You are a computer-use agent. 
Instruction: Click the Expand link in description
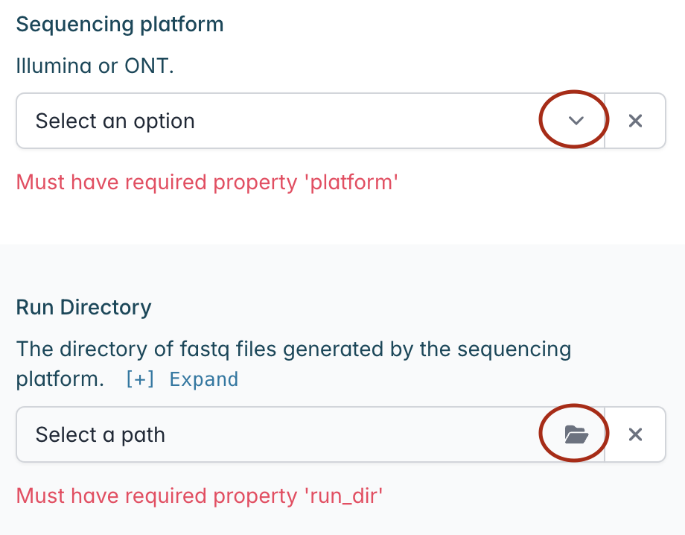click(x=203, y=379)
